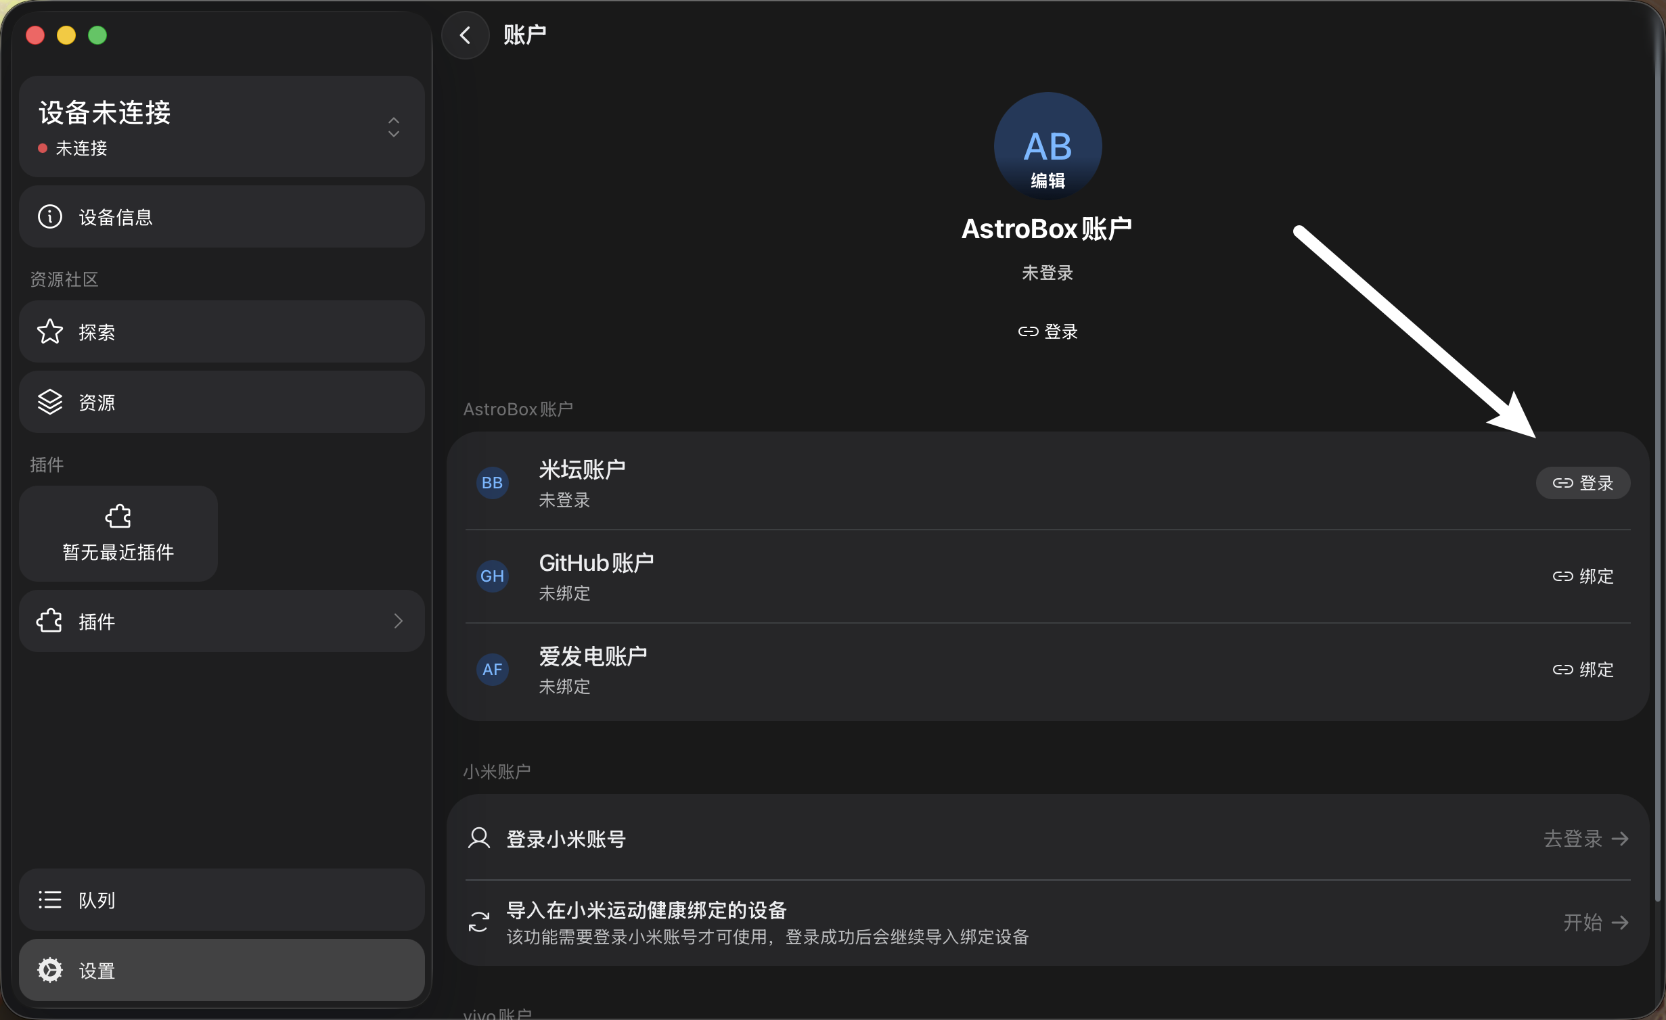Open 设置 in the sidebar
The image size is (1666, 1020).
(222, 970)
